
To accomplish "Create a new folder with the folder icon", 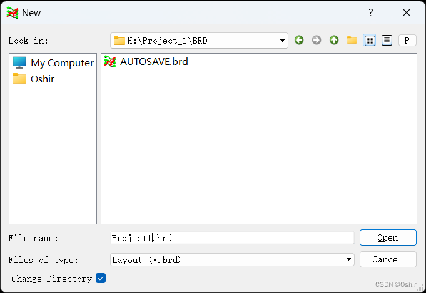I will coord(352,41).
